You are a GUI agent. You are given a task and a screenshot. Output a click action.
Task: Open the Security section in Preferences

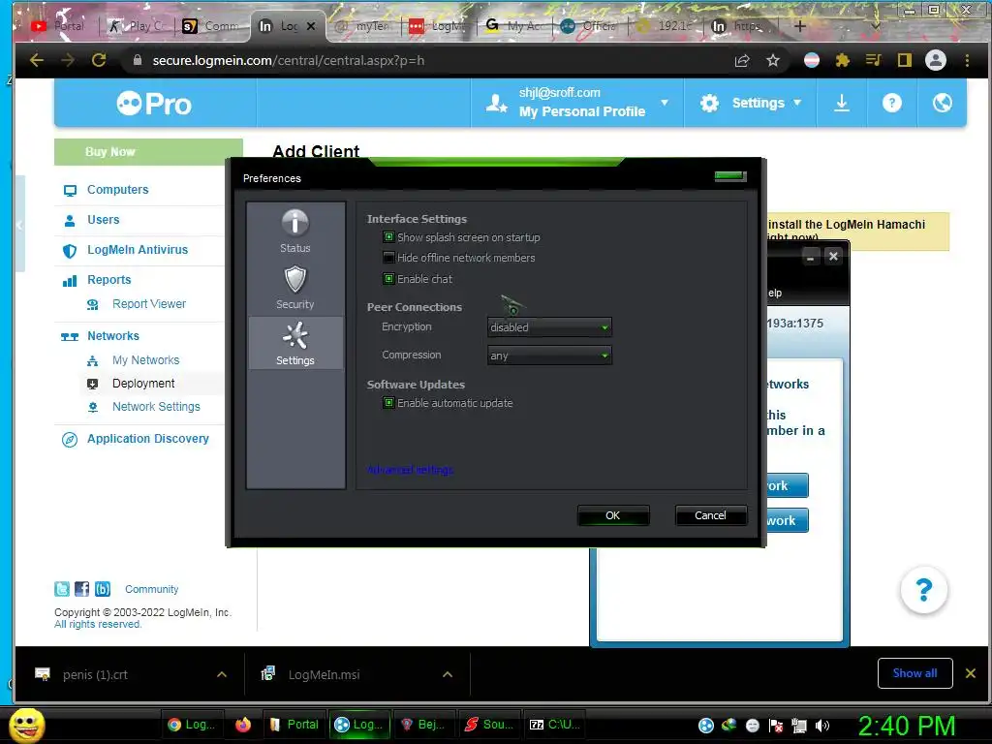(294, 287)
